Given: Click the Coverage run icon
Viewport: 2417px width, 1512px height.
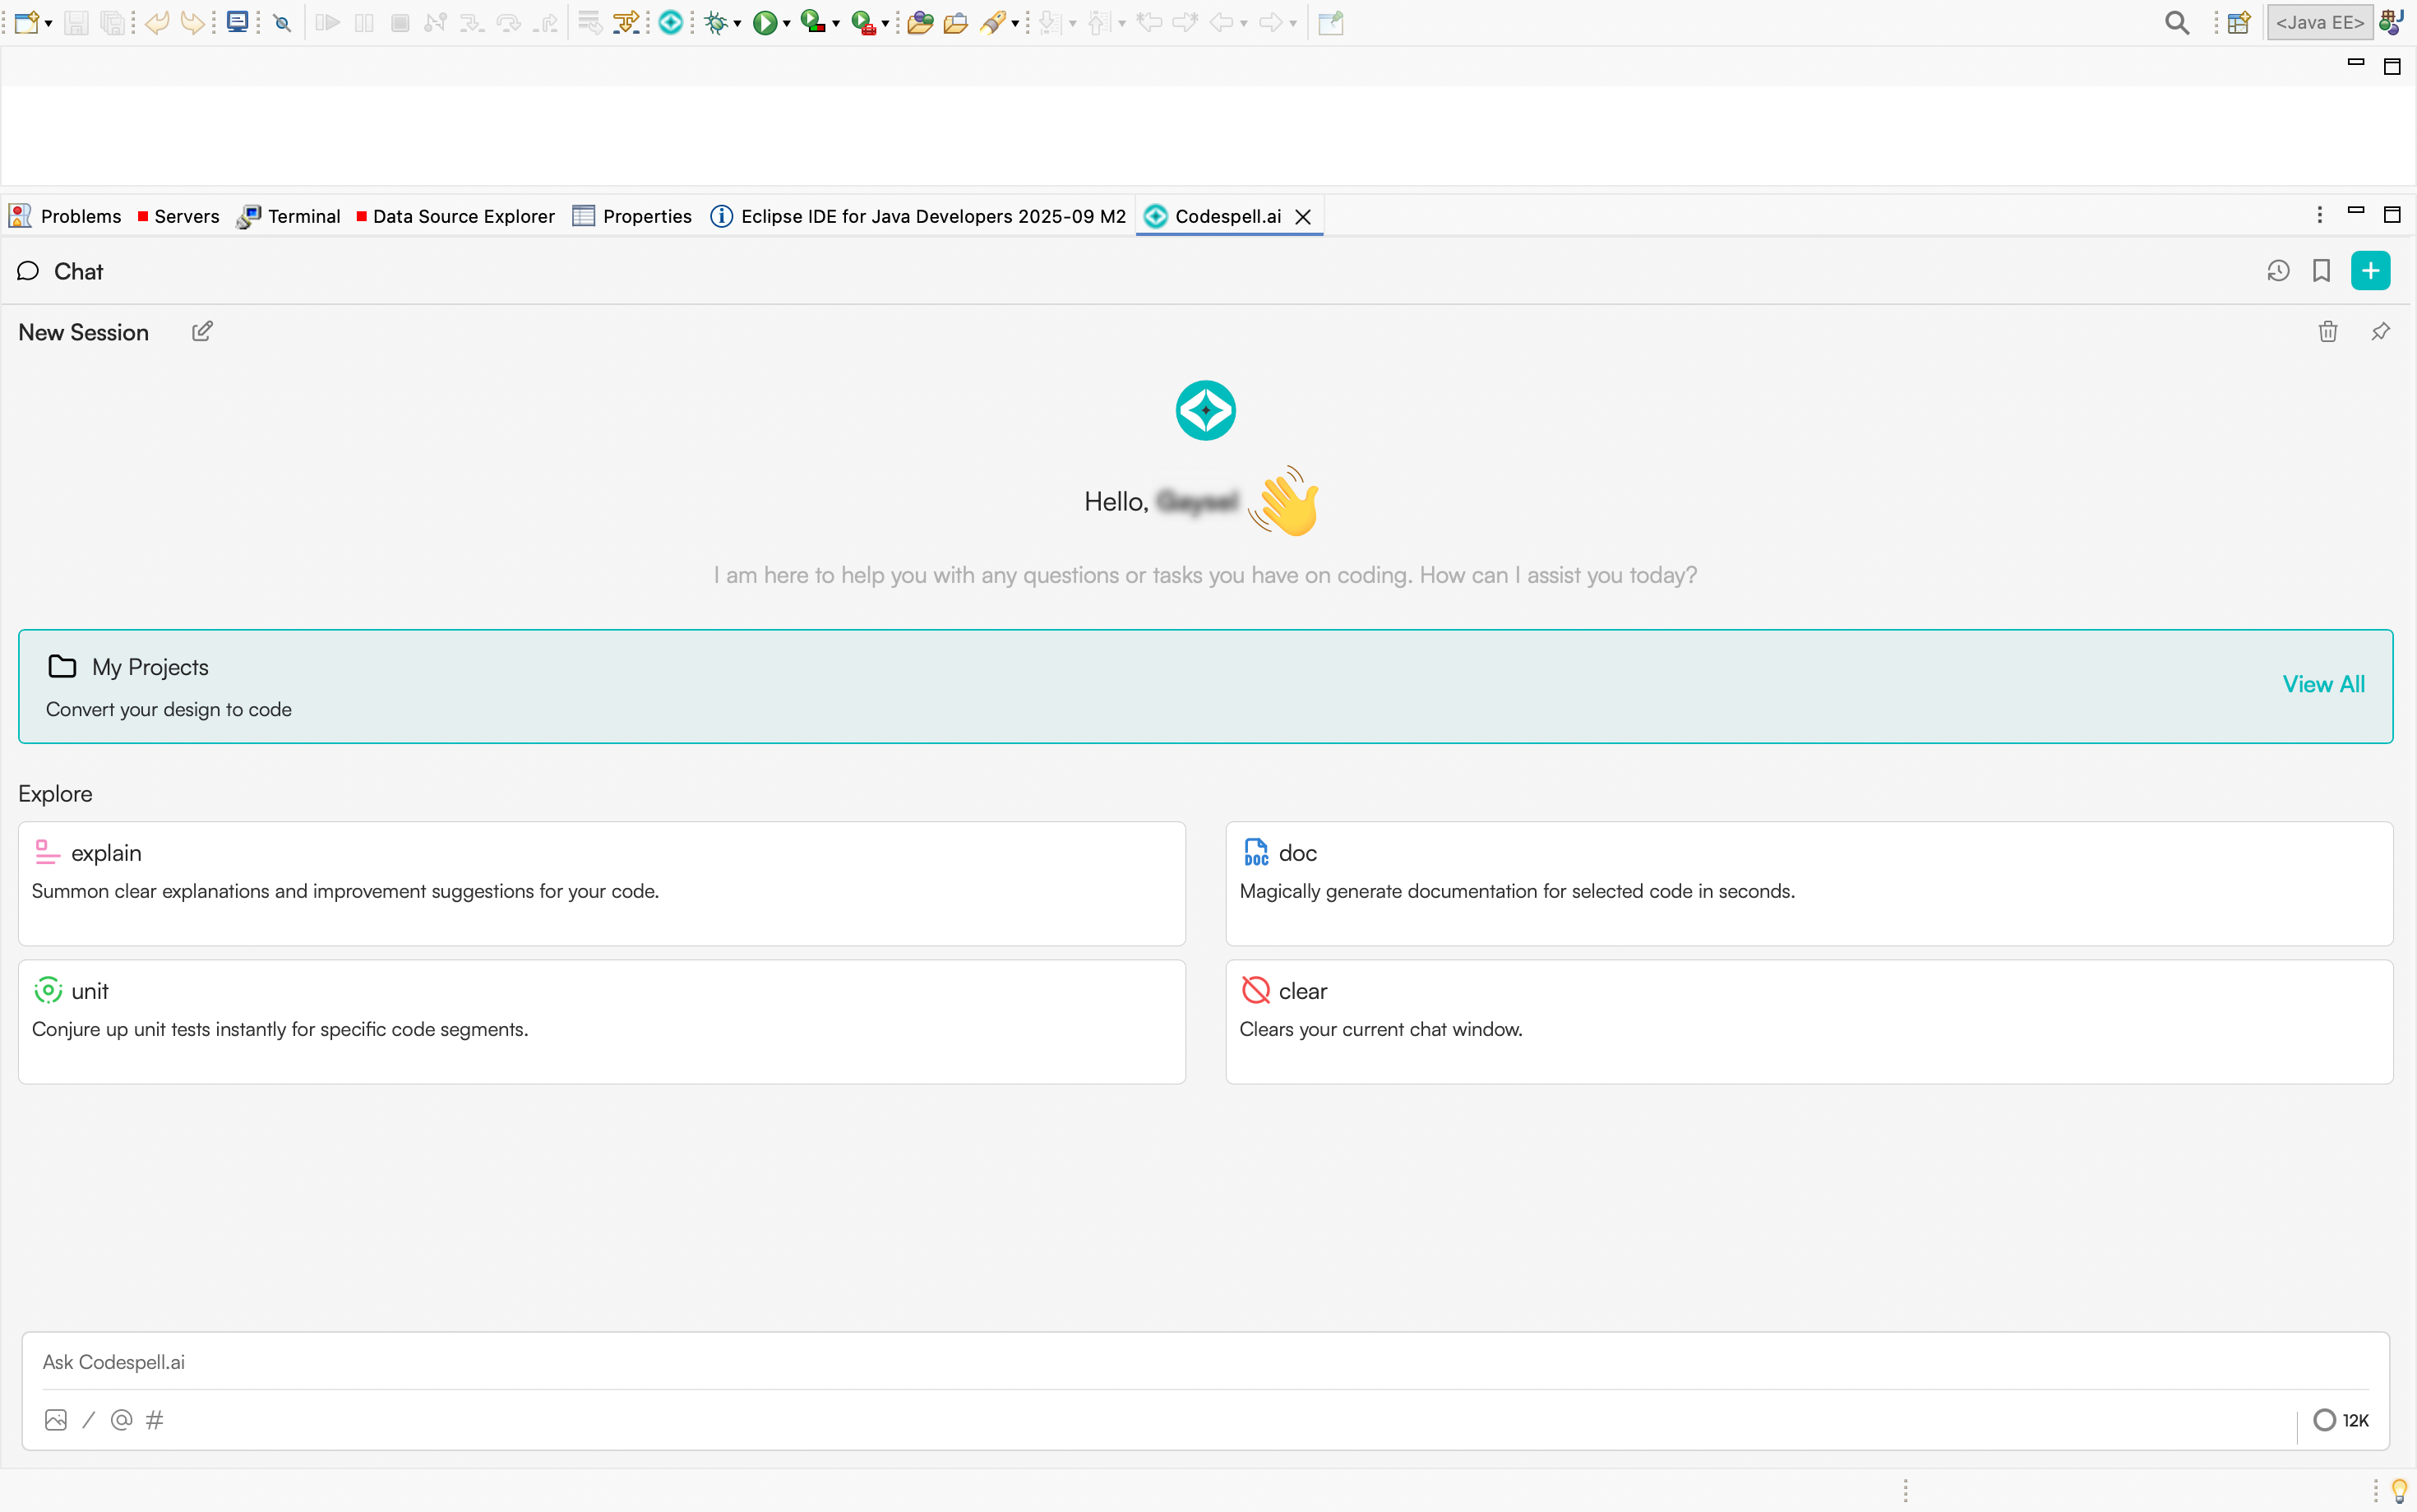Looking at the screenshot, I should click(814, 22).
